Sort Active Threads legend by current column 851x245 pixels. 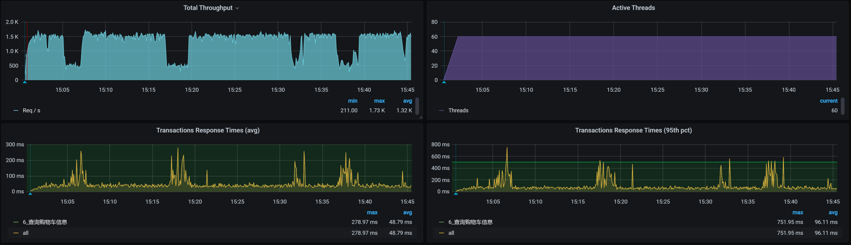click(x=828, y=101)
